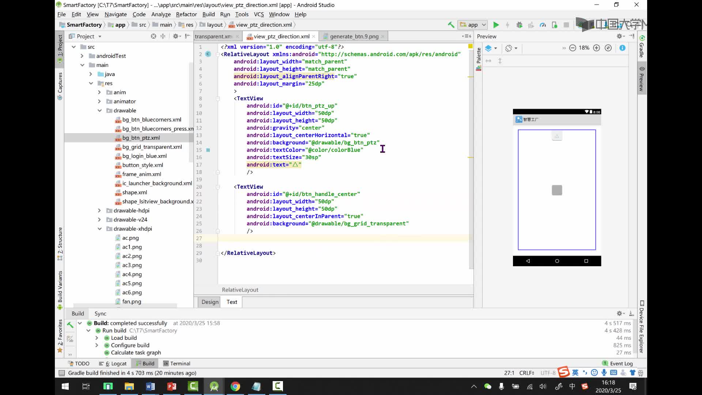Open PowerPoint from the Windows taskbar
This screenshot has width=702, height=395.
pos(171,386)
